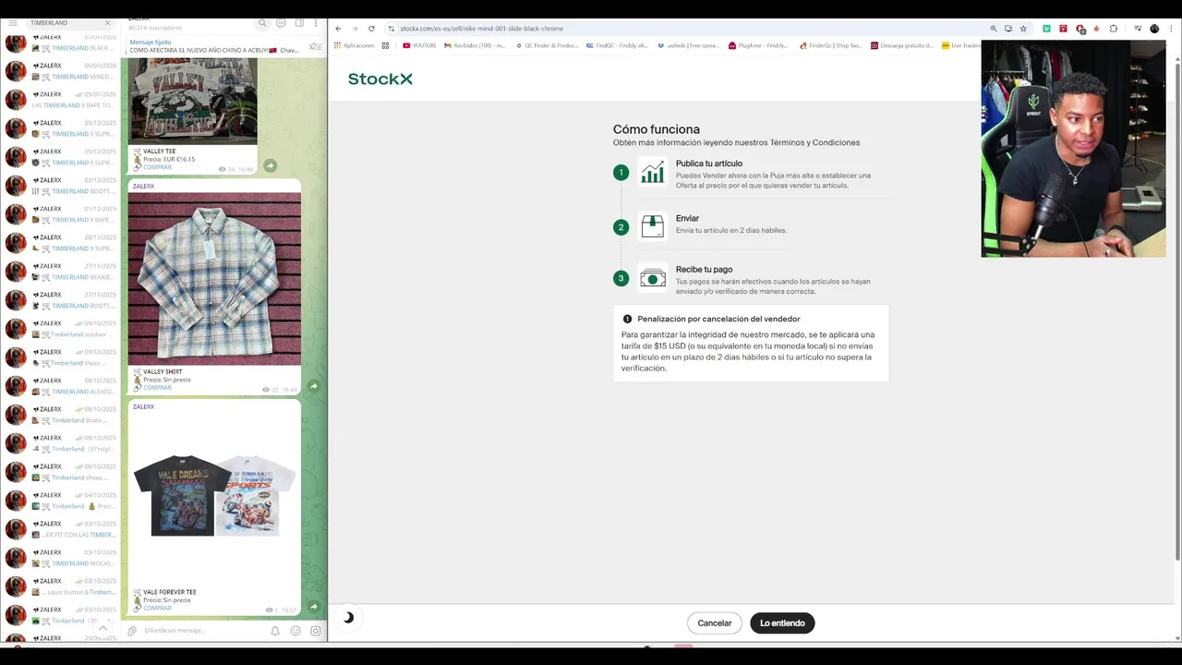
Task: Open the Valley Athletic tee photo
Action: pos(193,102)
